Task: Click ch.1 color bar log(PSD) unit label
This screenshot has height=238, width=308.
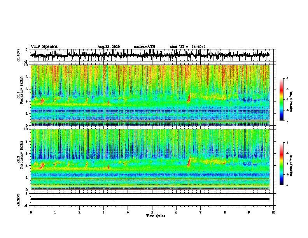Action: pyautogui.click(x=291, y=101)
